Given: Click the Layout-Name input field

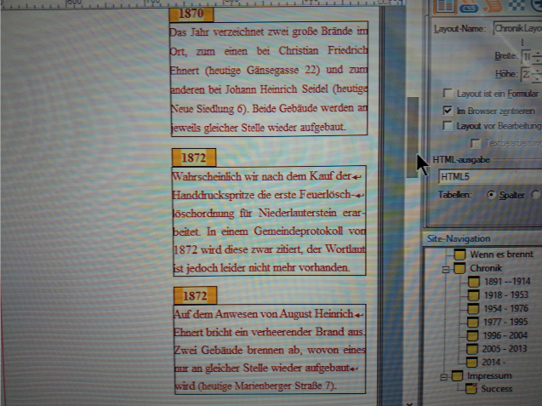Looking at the screenshot, I should [x=517, y=29].
